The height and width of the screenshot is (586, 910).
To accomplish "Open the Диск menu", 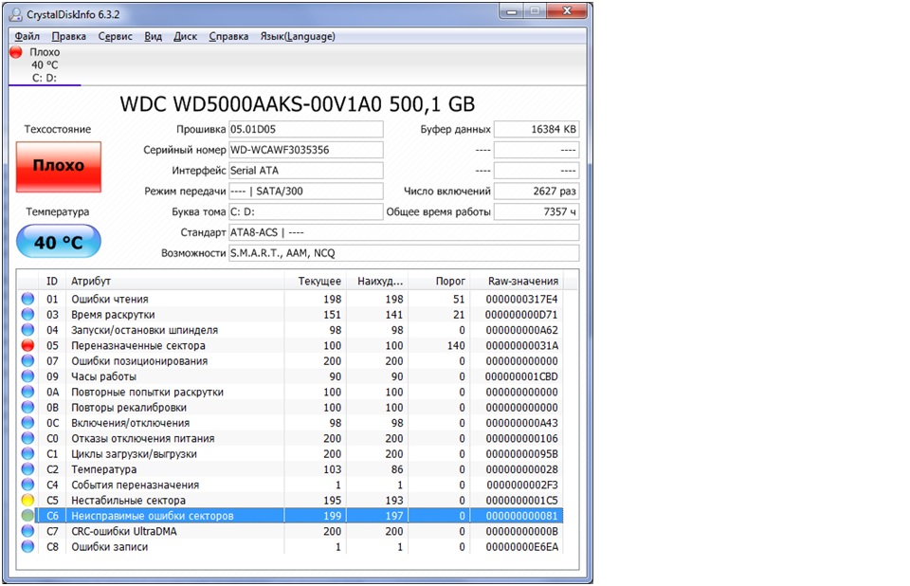I will pos(185,36).
